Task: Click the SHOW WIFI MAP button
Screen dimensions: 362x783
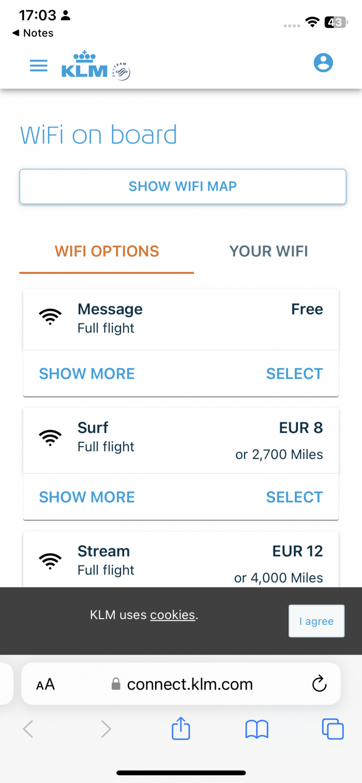Action: click(x=183, y=186)
